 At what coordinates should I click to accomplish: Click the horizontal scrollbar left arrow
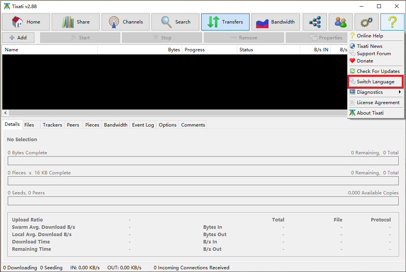click(5, 113)
